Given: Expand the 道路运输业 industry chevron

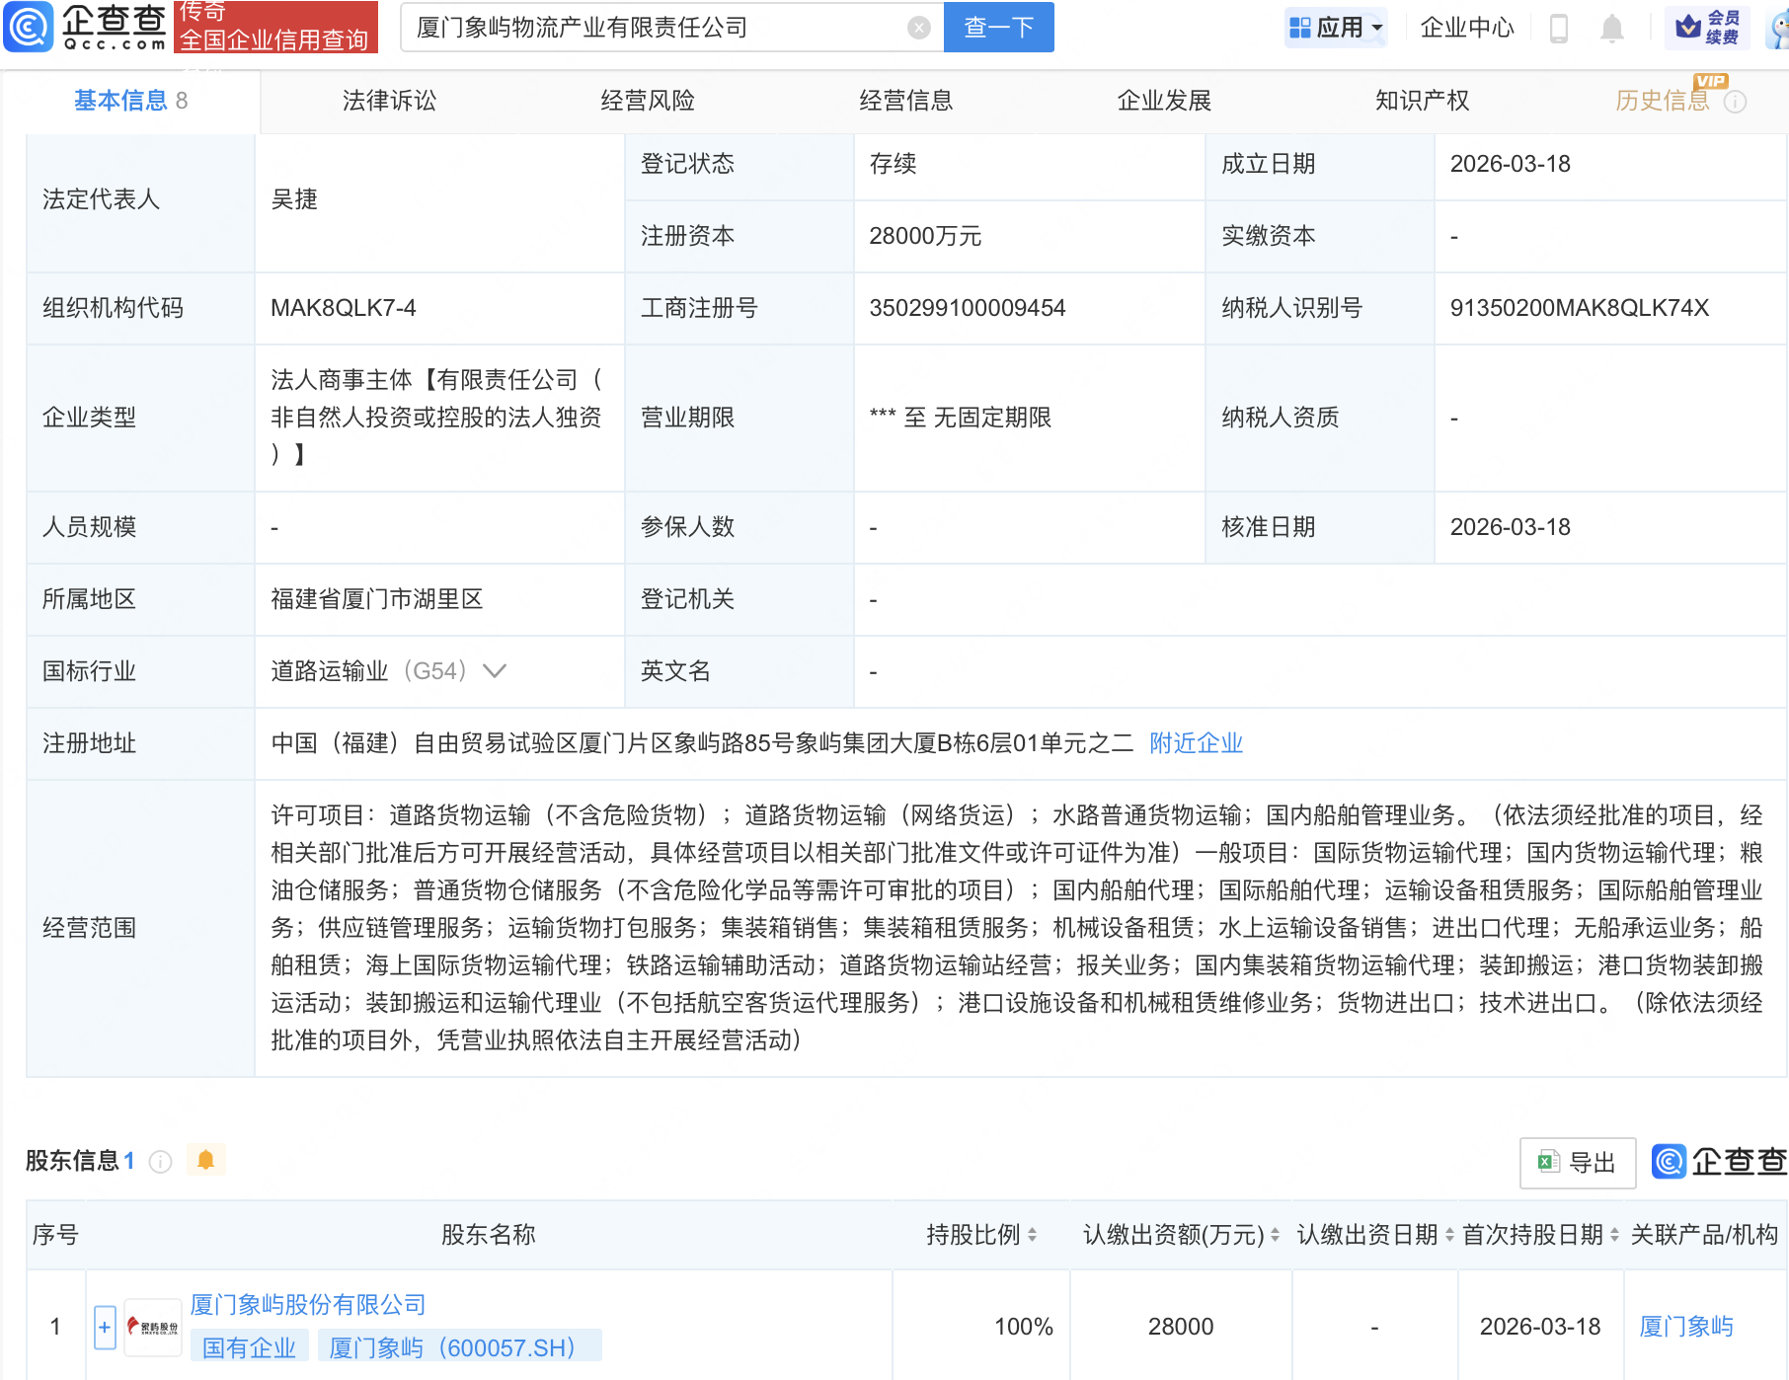Looking at the screenshot, I should click(494, 670).
